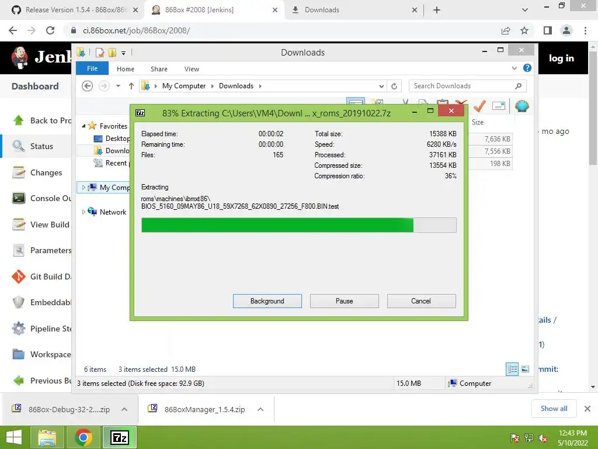Expand 86BoxManager_1.5.4.zip download options
Screen dimensions: 598x449
click(x=260, y=409)
